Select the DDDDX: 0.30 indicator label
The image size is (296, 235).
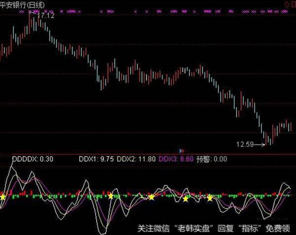[x=33, y=159]
